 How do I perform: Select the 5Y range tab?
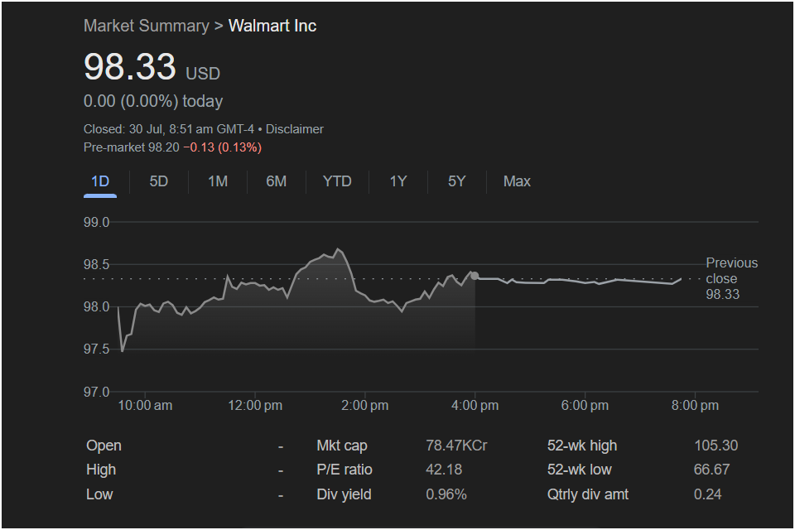pos(456,181)
